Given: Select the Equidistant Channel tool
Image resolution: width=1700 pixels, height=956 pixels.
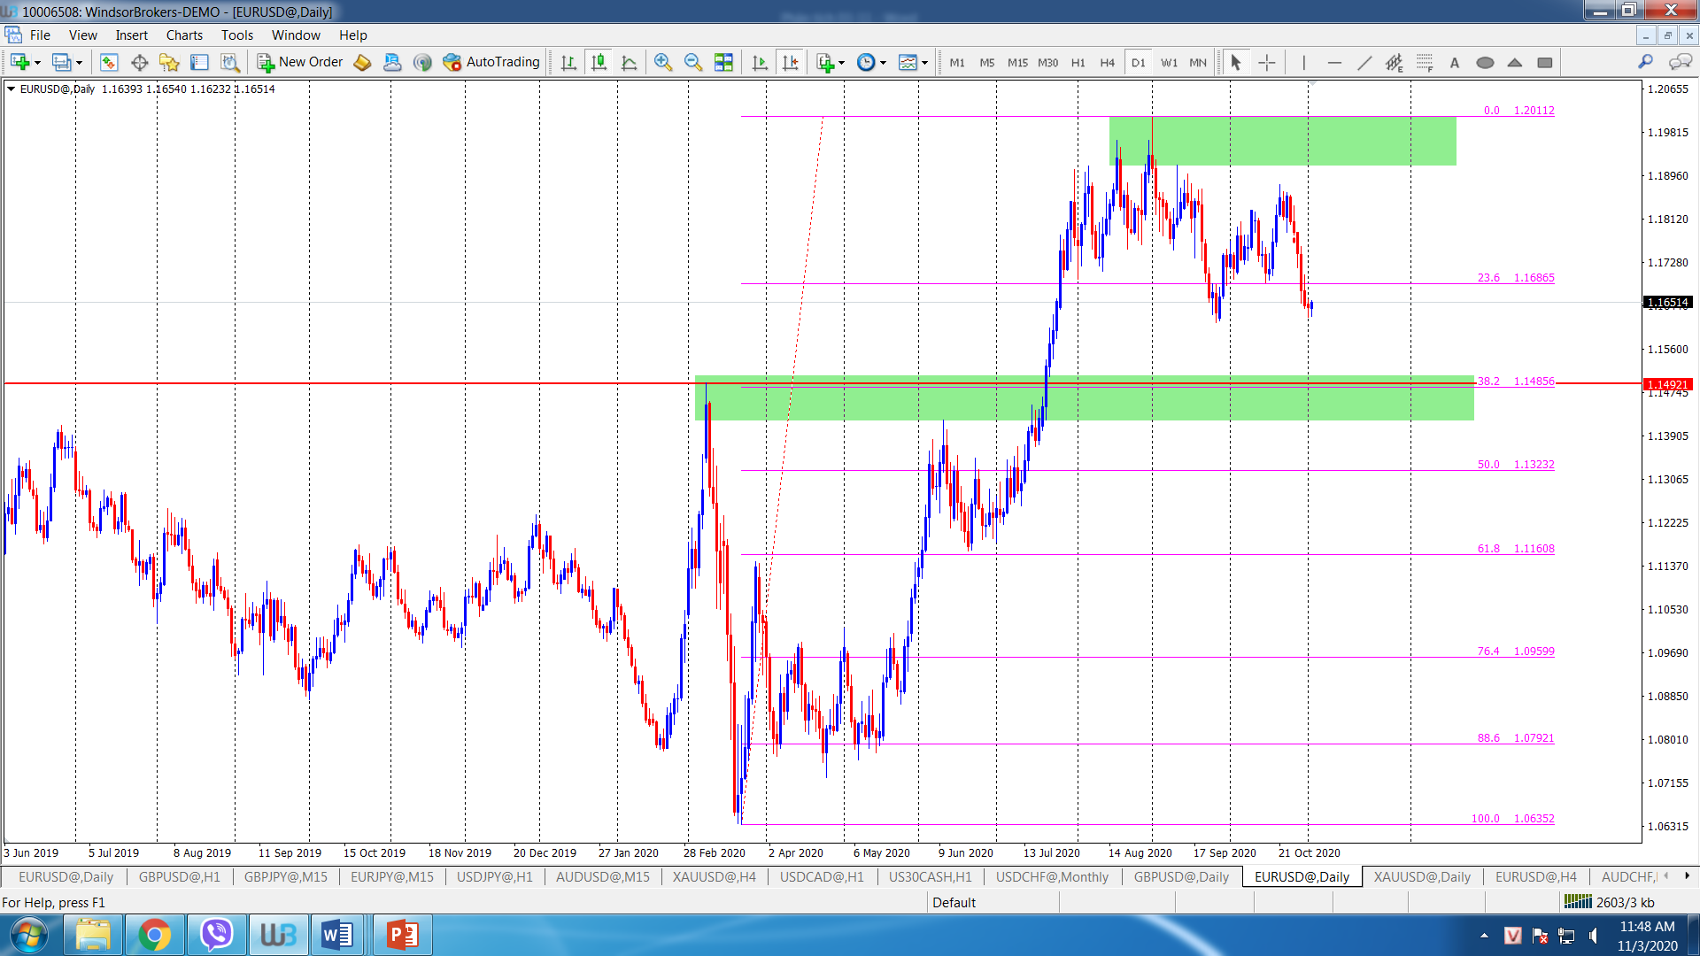Looking at the screenshot, I should [1395, 62].
